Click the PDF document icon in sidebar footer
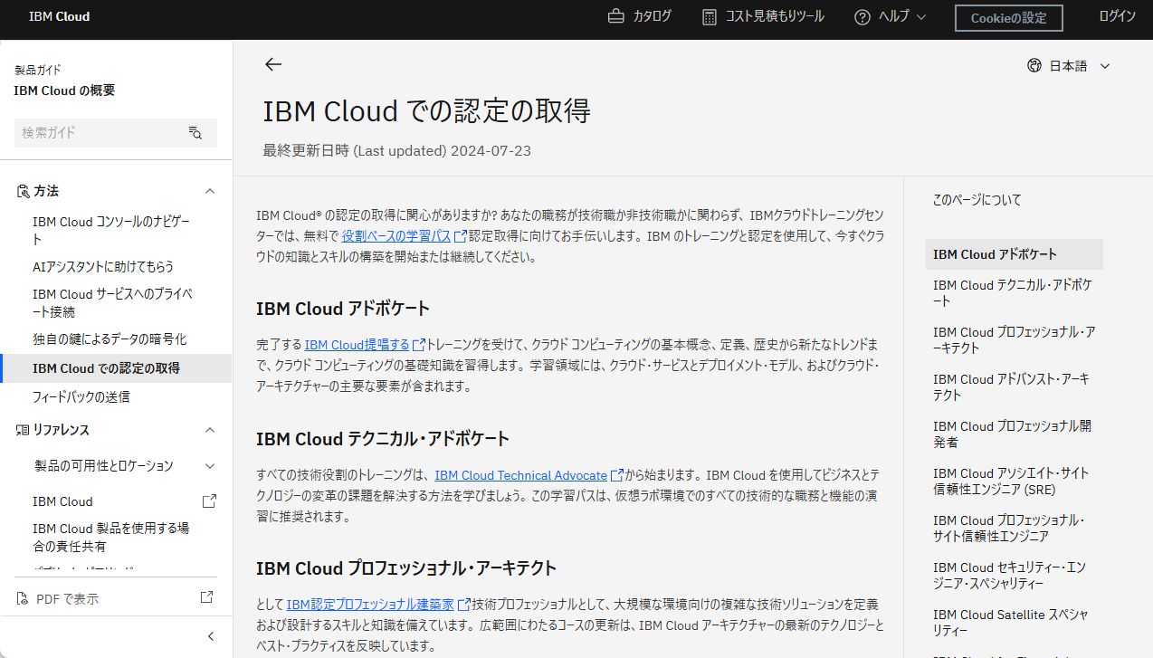Screen dimensions: 1153x658 [x=24, y=598]
